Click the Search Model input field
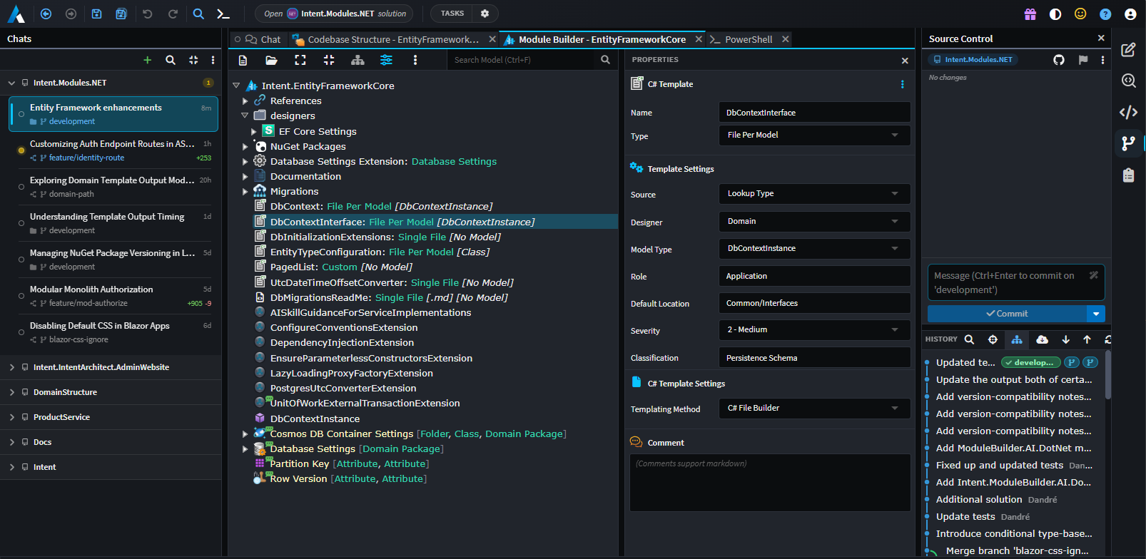1146x559 pixels. coord(522,60)
